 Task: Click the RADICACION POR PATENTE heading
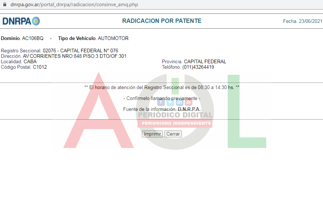162,21
